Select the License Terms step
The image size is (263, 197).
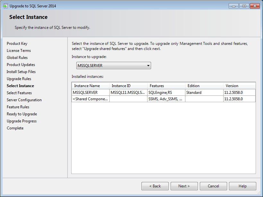[x=19, y=51]
